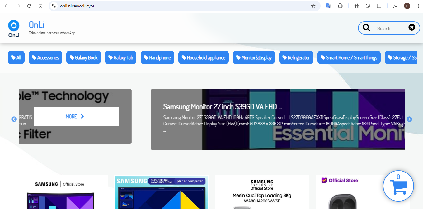Go back to the previous page
Viewport: 423px width, 209px height.
click(x=7, y=6)
